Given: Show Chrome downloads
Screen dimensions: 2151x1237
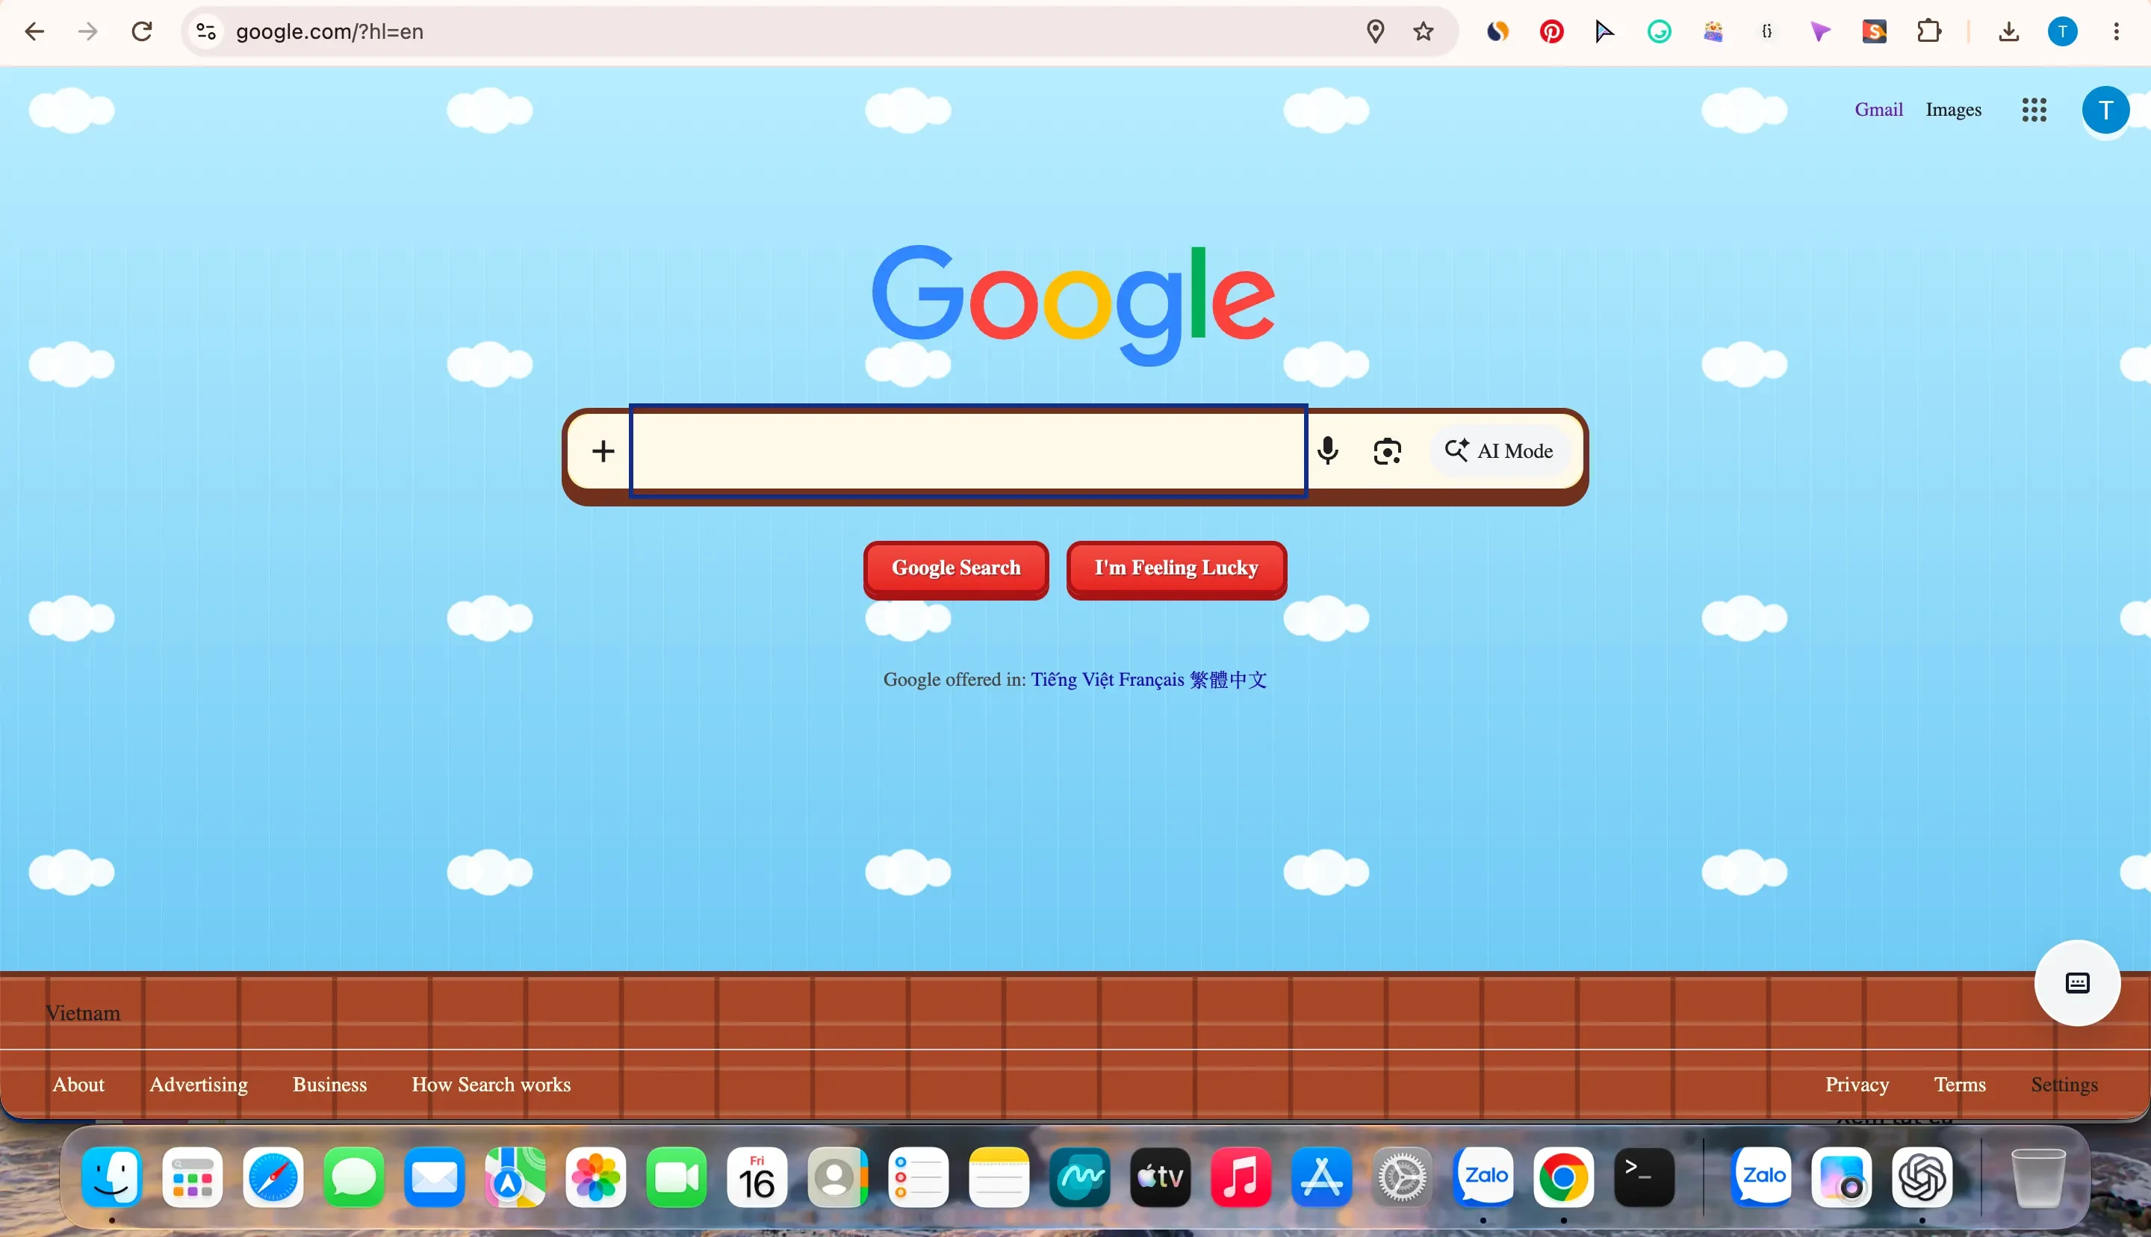Looking at the screenshot, I should pos(2008,31).
